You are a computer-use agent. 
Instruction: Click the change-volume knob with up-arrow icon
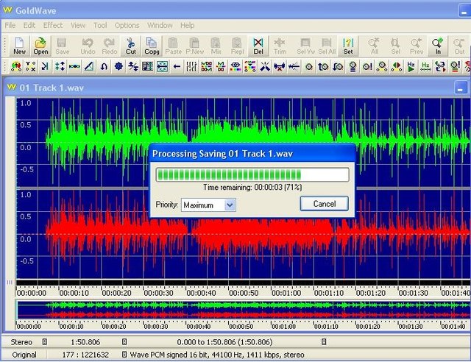323,66
